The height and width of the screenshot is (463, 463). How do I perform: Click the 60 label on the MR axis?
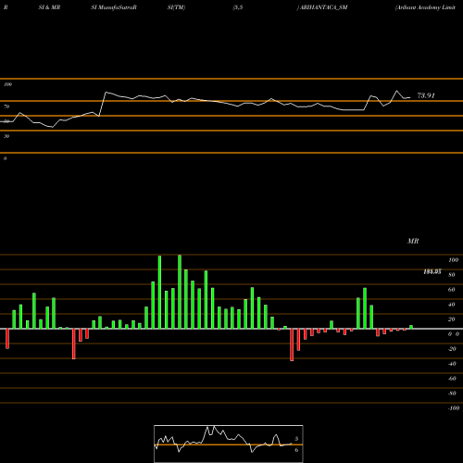452,290
